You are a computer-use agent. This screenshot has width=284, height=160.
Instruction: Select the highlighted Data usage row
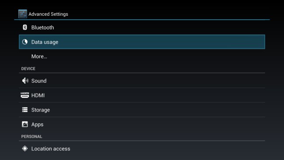point(142,42)
